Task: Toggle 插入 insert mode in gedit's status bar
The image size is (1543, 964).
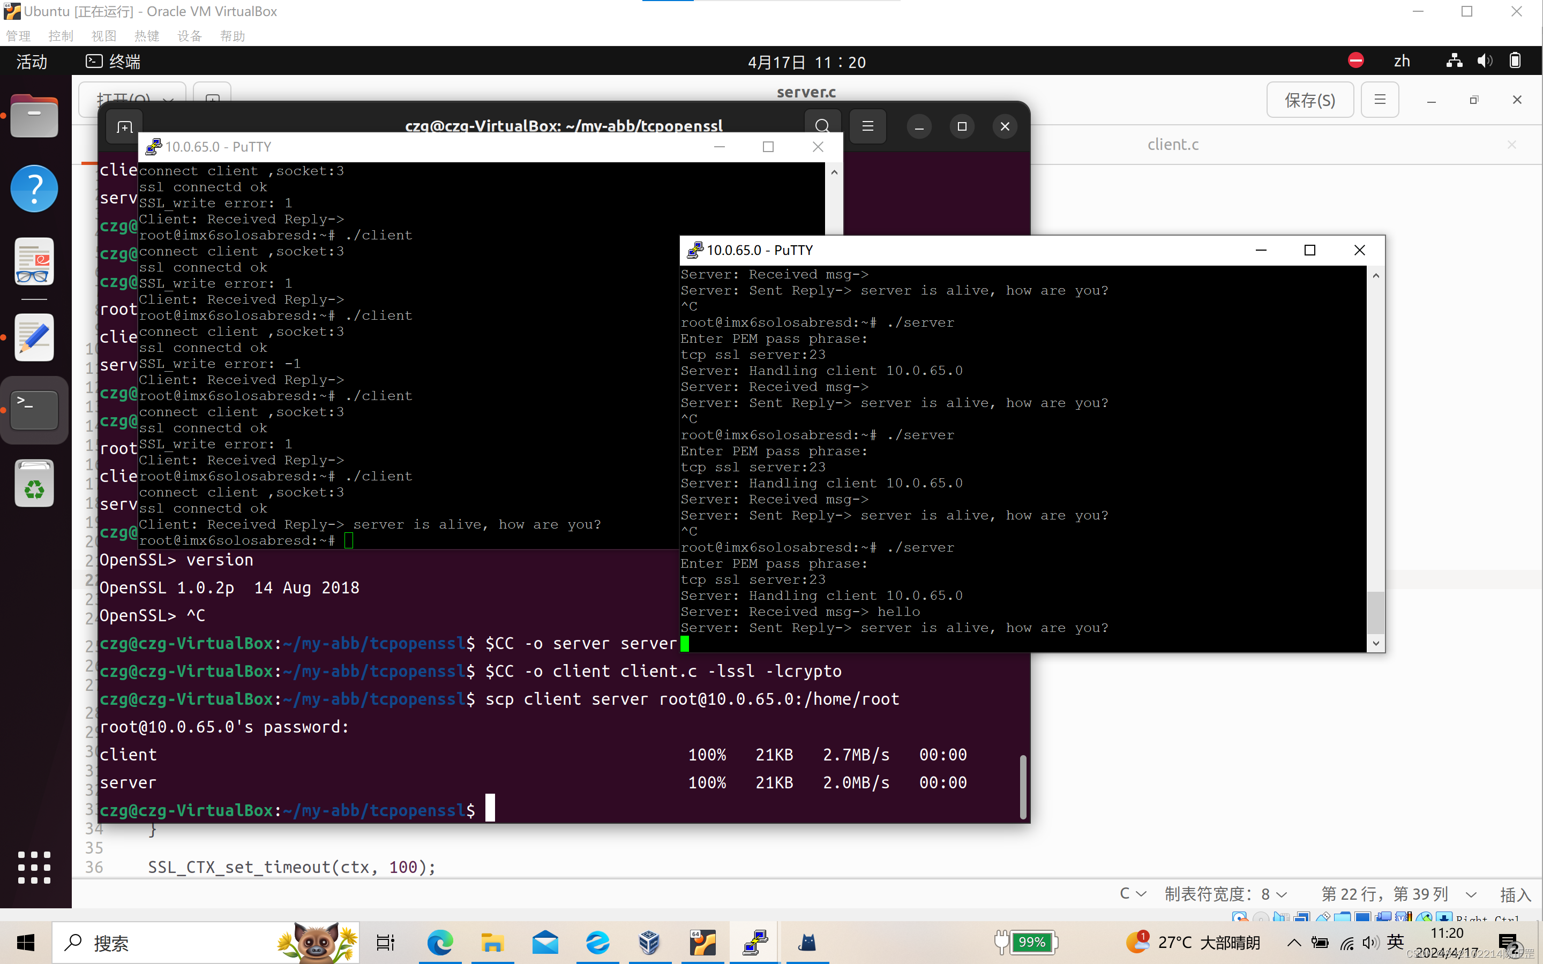Action: pyautogui.click(x=1516, y=894)
